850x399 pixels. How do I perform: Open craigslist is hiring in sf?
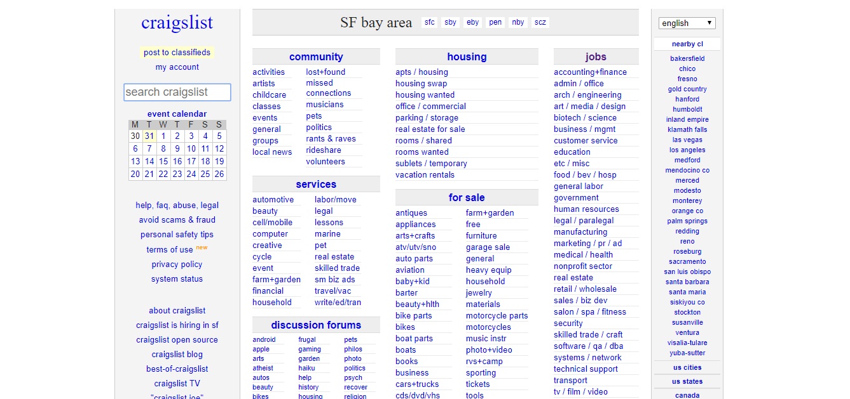[177, 325]
